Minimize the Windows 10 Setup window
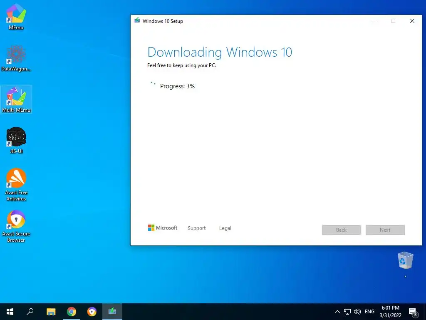426x320 pixels. coord(374,21)
